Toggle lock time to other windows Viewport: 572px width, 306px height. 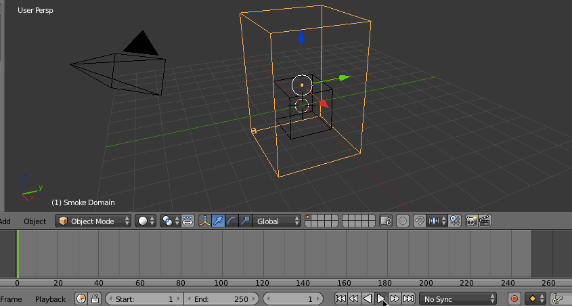(95, 299)
